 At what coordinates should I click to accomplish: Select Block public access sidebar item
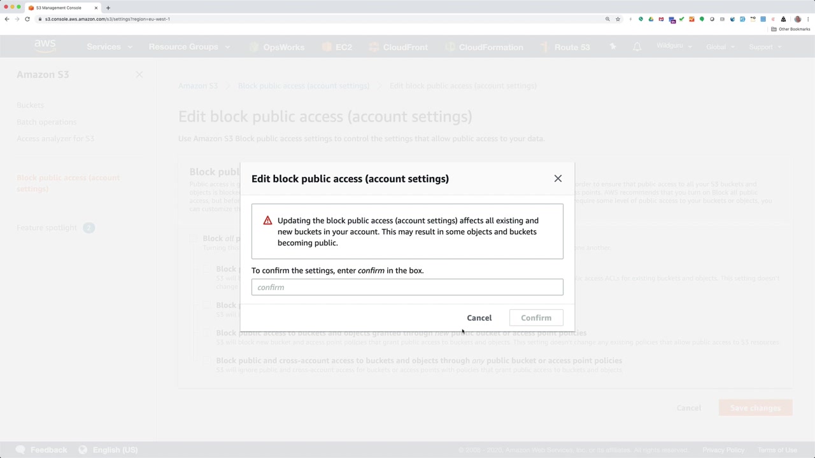[x=68, y=183]
